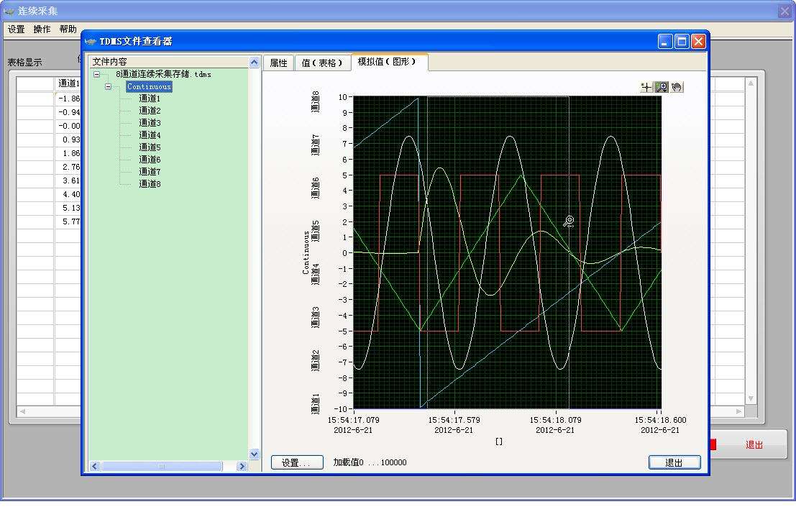Select 通道1 in the file tree

click(x=150, y=99)
